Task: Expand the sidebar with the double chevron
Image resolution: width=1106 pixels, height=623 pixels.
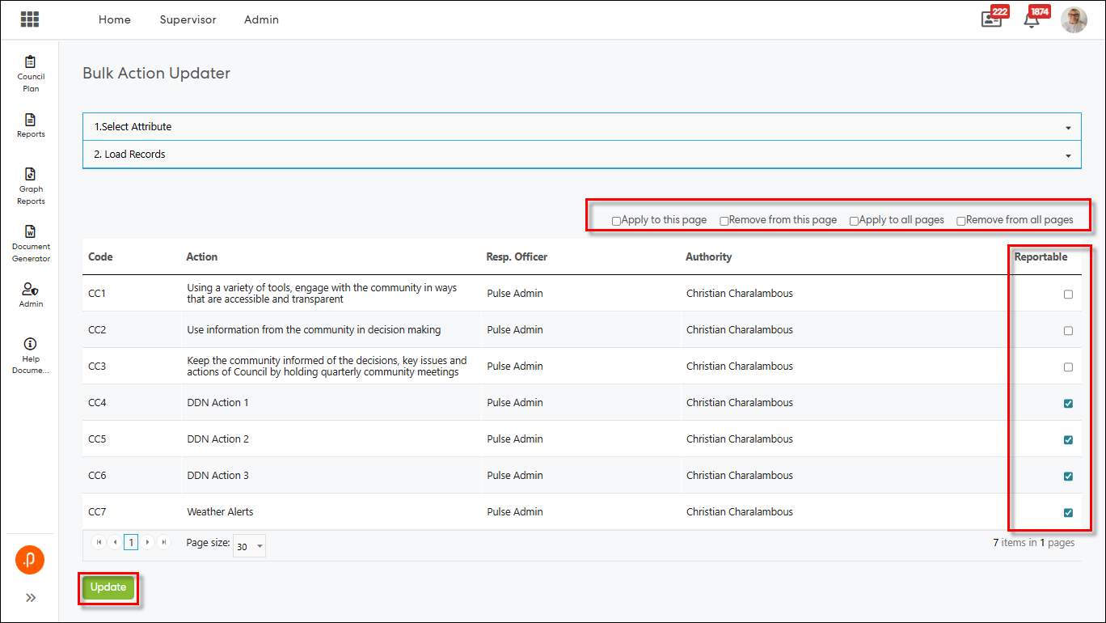Action: [x=31, y=598]
